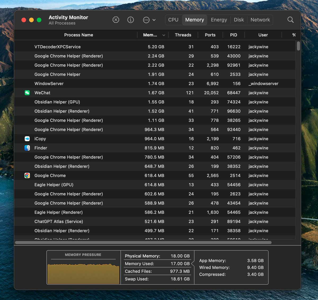Switch to the Network tab
318x300 pixels.
pos(260,20)
